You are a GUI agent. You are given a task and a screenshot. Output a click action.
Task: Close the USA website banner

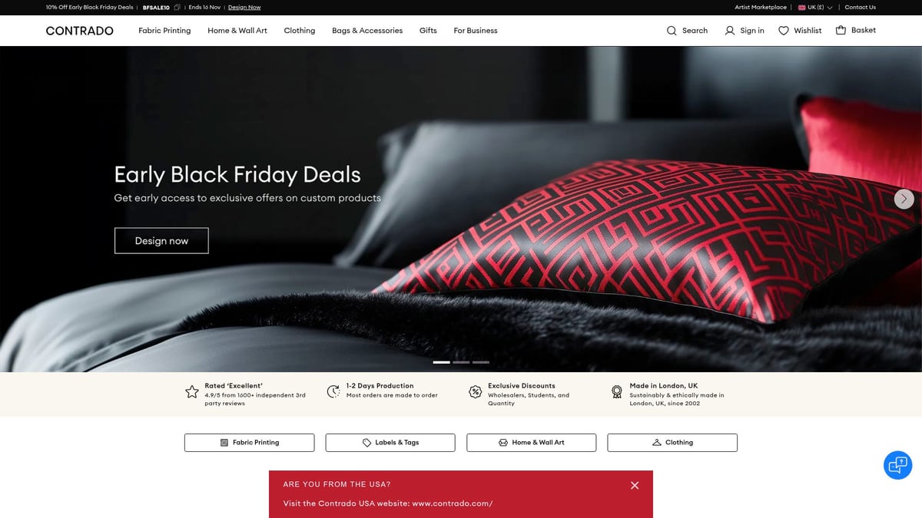point(635,485)
